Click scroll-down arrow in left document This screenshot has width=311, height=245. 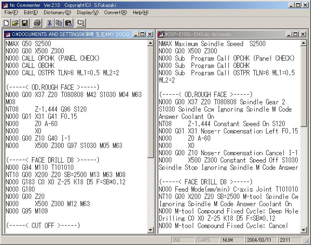pos(150,230)
